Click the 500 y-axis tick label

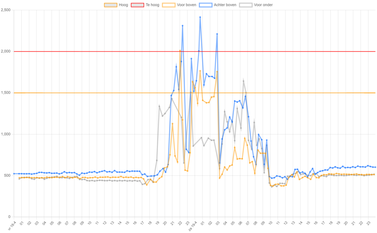7,175
